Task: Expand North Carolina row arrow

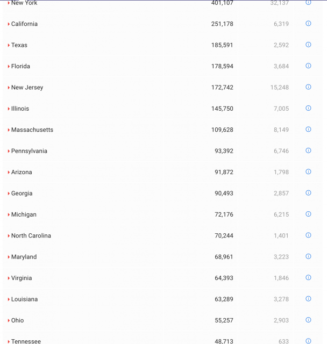Action: (9, 236)
